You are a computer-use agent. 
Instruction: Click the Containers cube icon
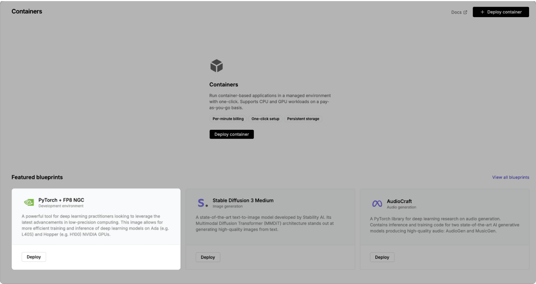click(216, 66)
